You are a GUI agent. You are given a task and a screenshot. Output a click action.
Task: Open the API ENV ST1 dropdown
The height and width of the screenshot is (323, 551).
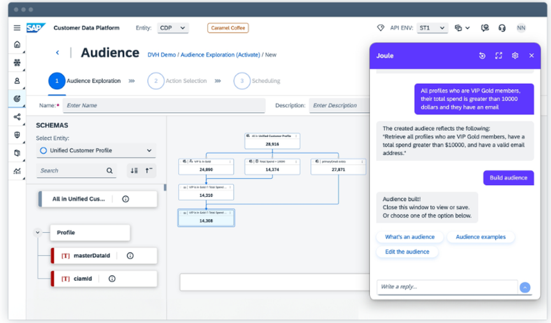[x=432, y=28]
